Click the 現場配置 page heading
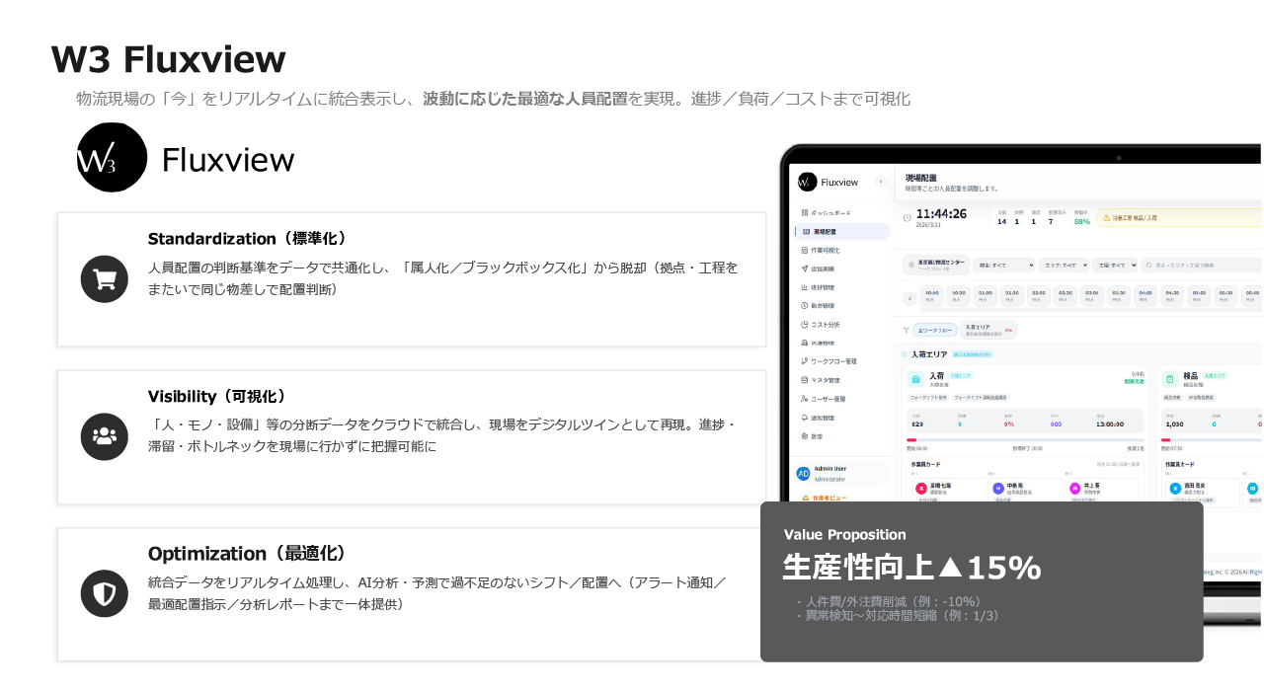This screenshot has width=1264, height=692. click(921, 178)
